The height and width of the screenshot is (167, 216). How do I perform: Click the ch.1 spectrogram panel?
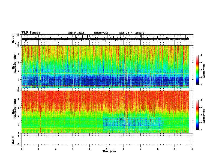point(105,67)
